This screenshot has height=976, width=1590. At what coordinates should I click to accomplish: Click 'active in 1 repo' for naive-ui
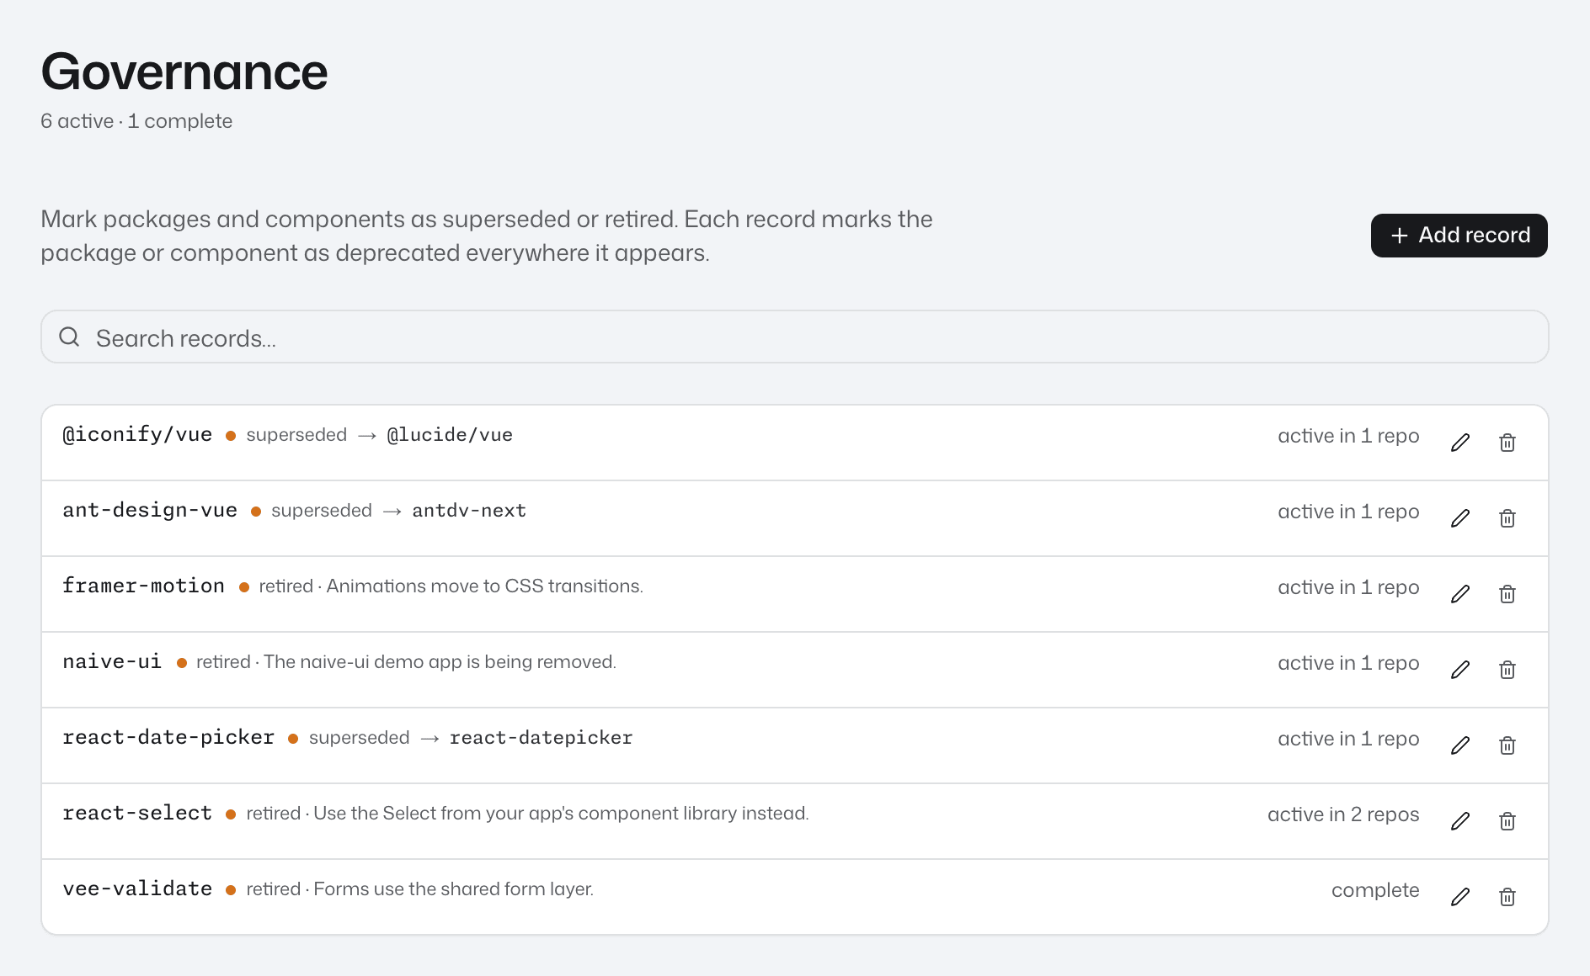pyautogui.click(x=1348, y=663)
